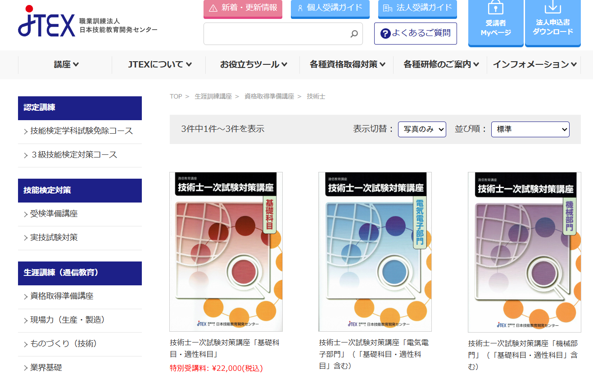The image size is (593, 374).
Task: Click the 3件中1件～3件を表示 result count text
Action: [x=223, y=129]
